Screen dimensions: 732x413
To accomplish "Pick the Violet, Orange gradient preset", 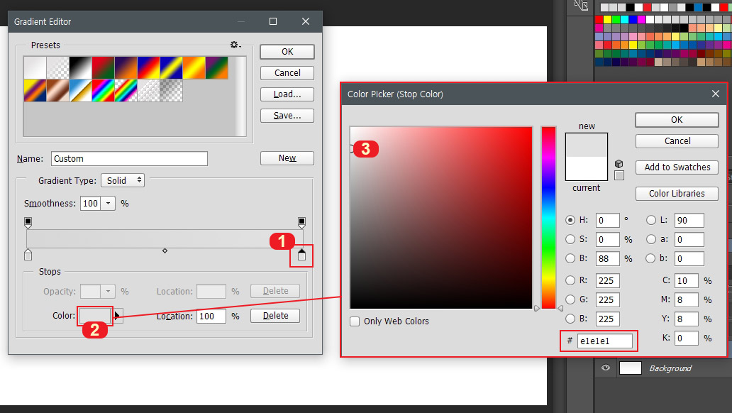I will click(126, 67).
